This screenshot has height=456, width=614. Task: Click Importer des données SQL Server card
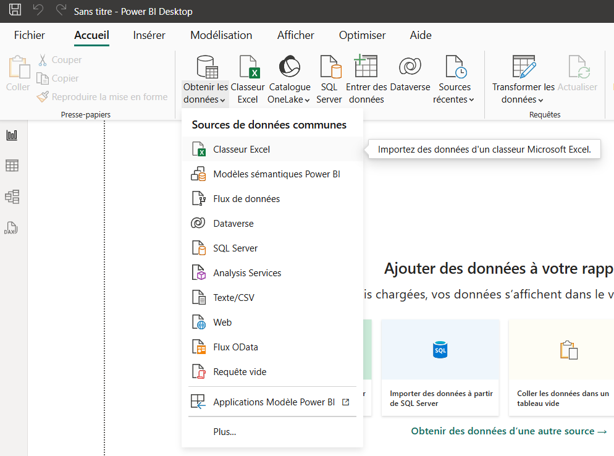click(x=440, y=368)
